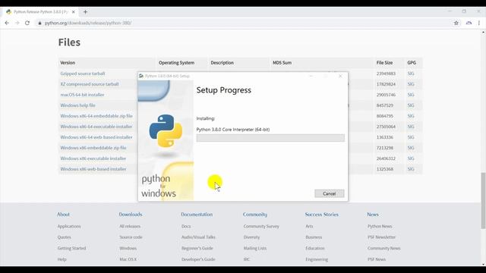Open the About footer heading
Screen dimensions: 486x273
(63, 214)
